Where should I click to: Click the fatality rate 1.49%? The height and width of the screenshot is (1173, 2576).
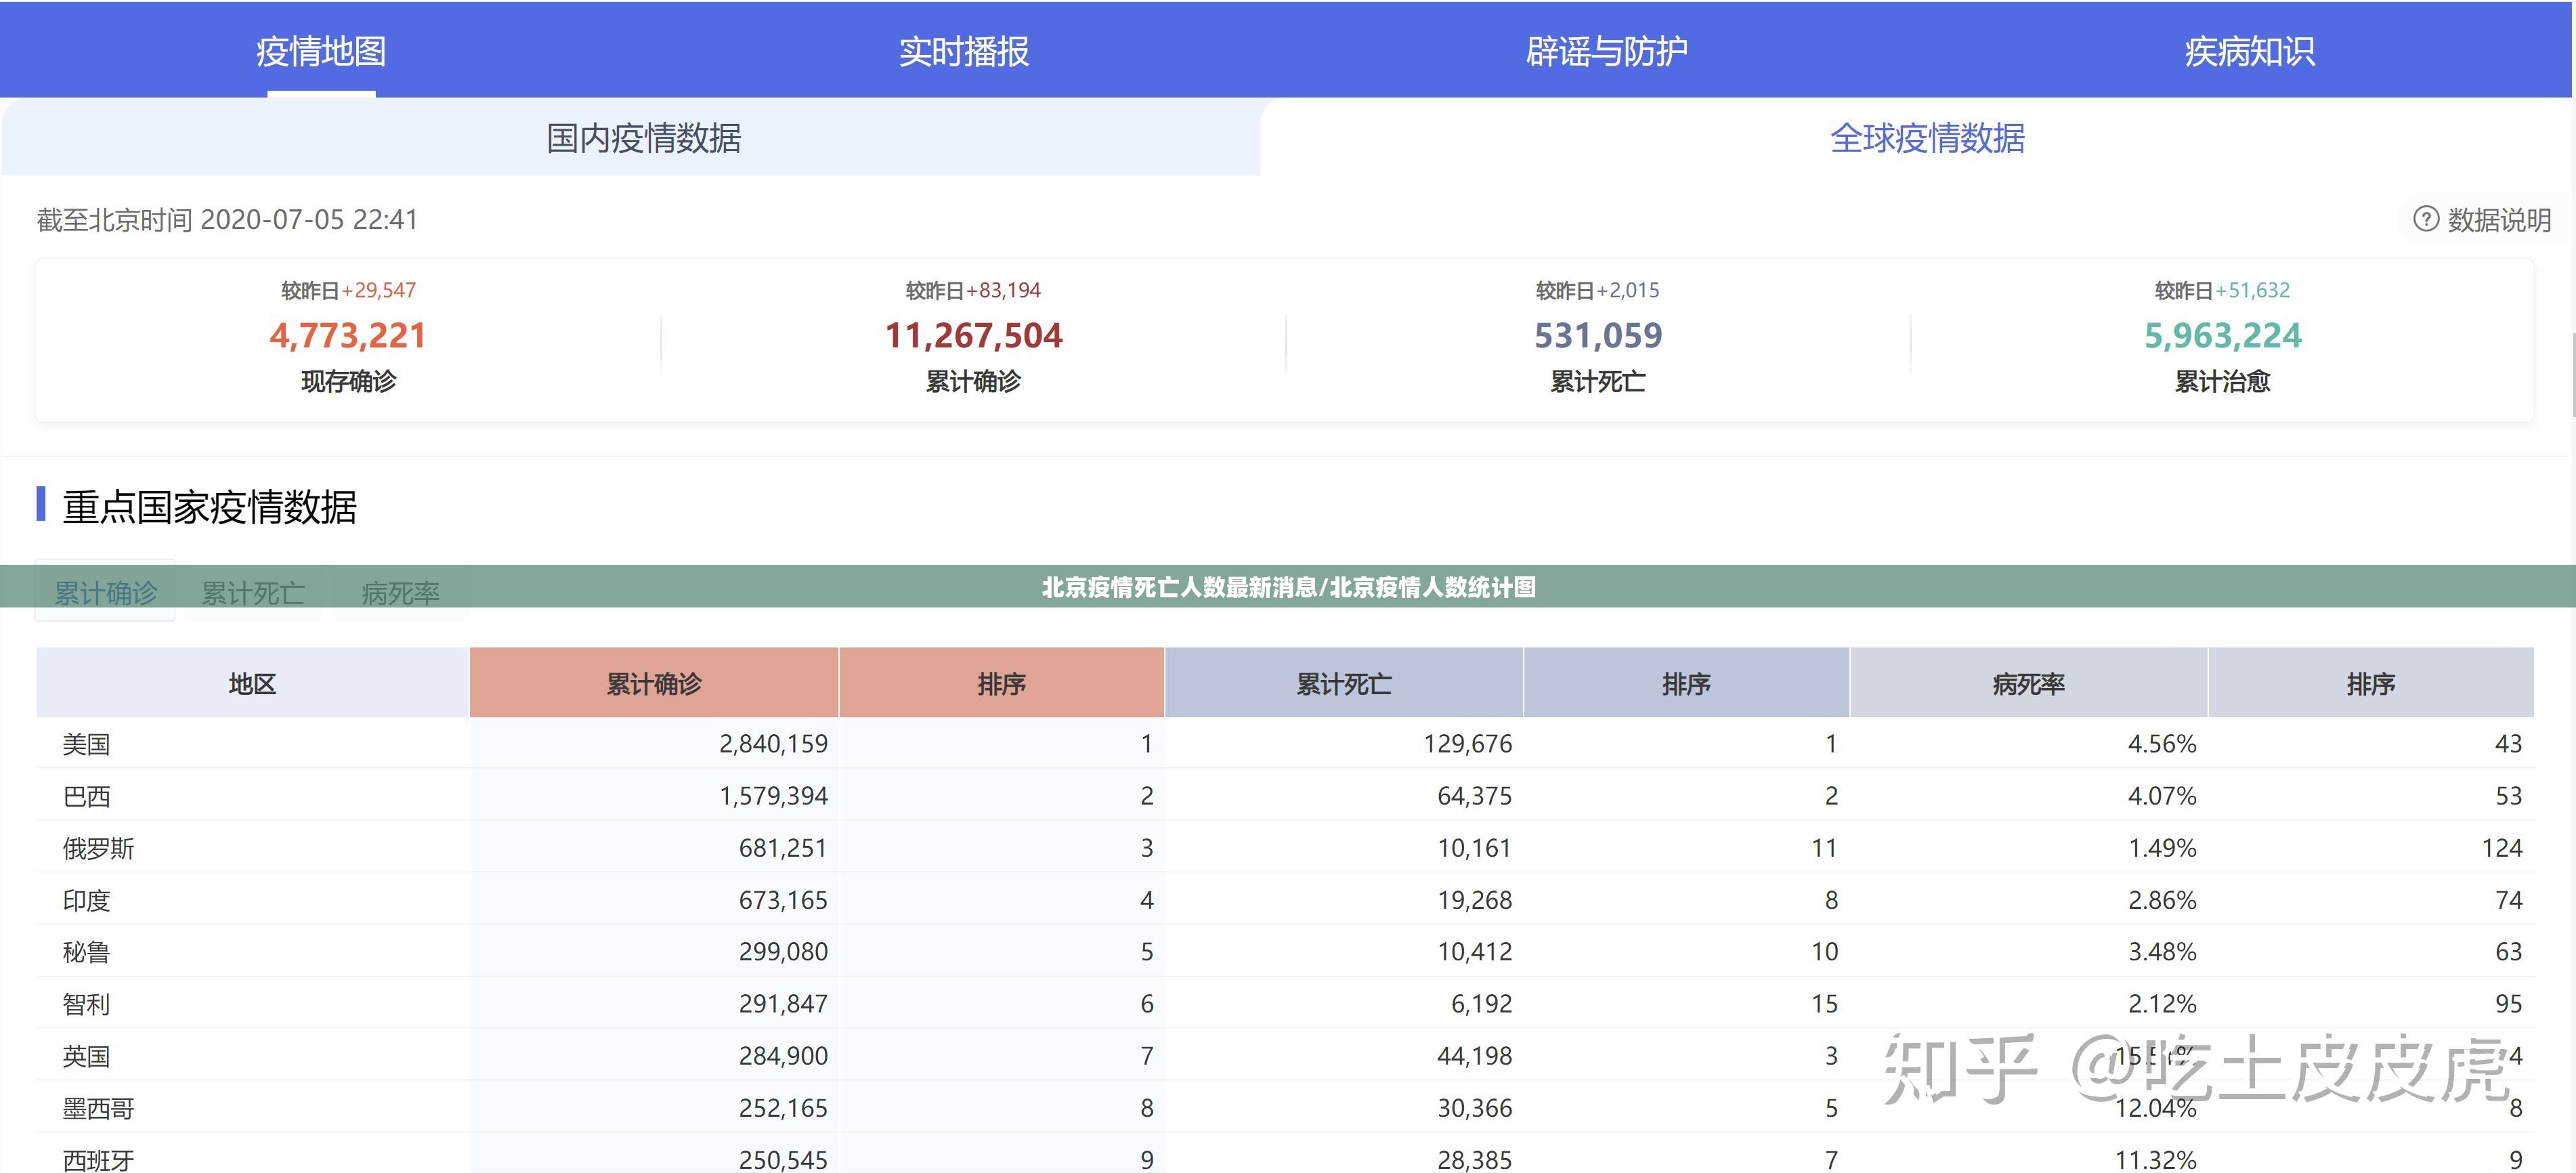point(2162,848)
